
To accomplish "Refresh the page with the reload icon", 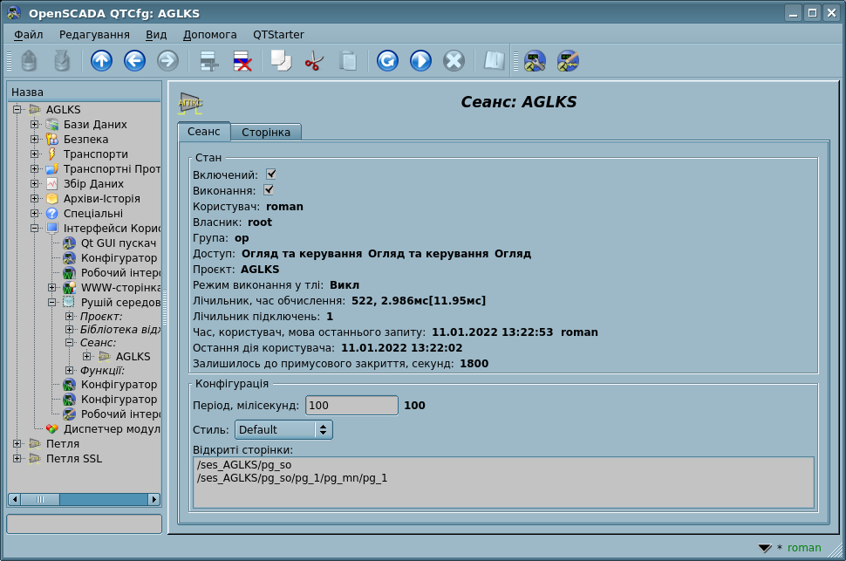I will pos(387,61).
